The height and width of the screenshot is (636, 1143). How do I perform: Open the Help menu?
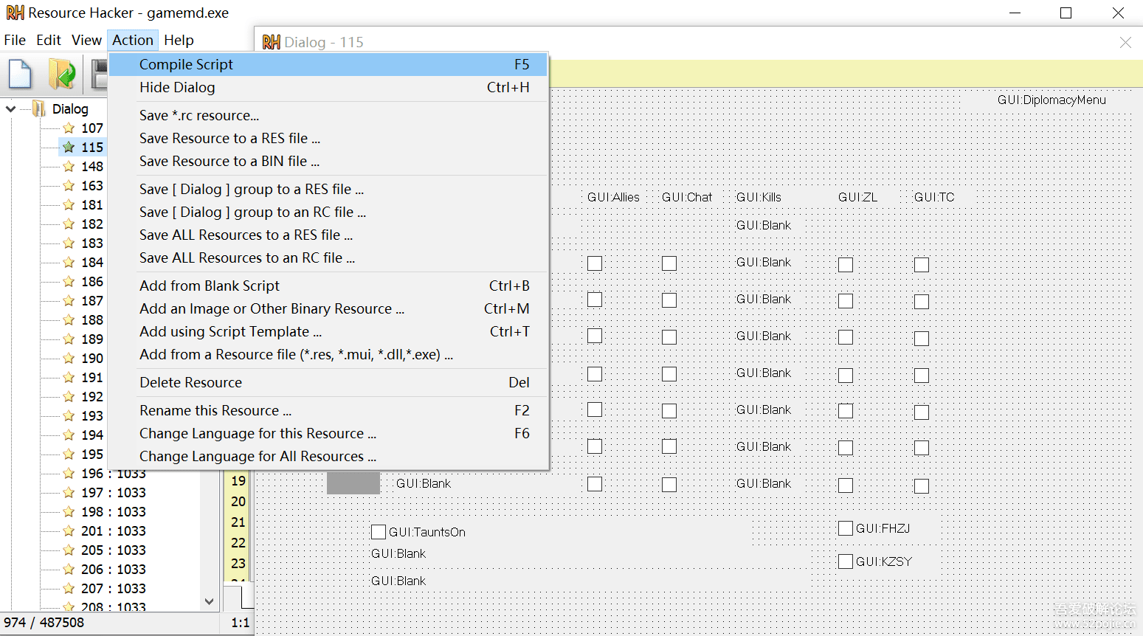click(x=179, y=40)
